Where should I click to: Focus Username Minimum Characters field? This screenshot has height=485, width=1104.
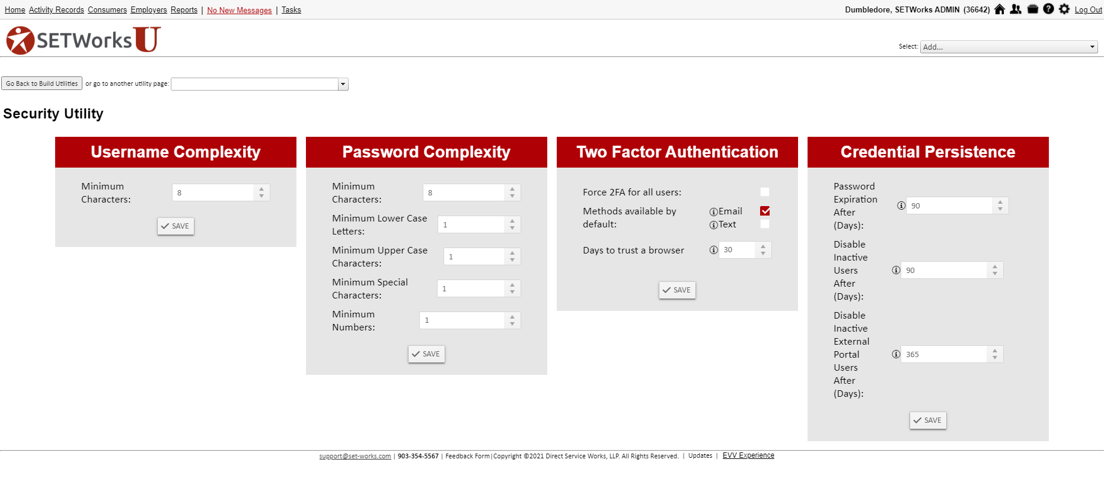tap(214, 192)
